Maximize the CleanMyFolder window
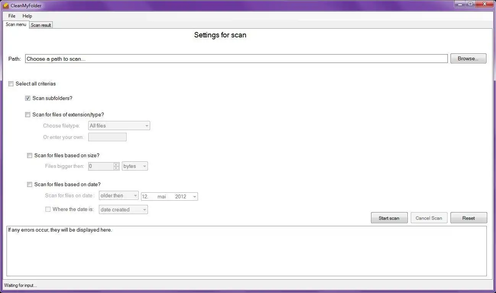496x293 pixels. [x=470, y=4]
